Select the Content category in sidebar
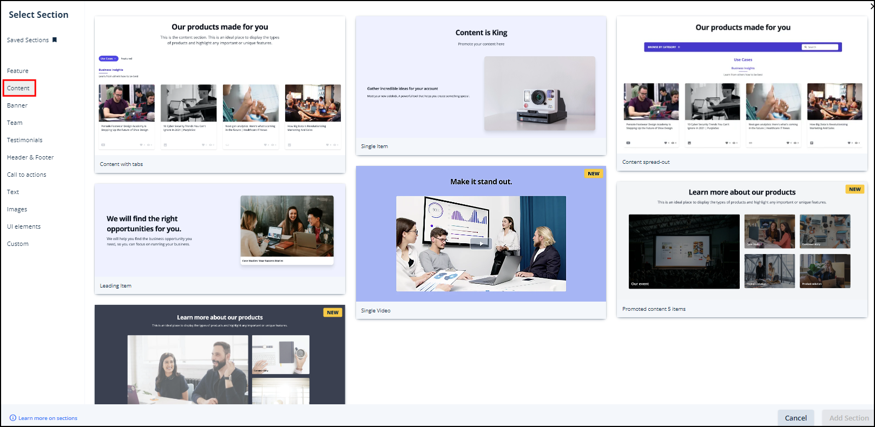Viewport: 875px width, 427px height. click(x=18, y=88)
